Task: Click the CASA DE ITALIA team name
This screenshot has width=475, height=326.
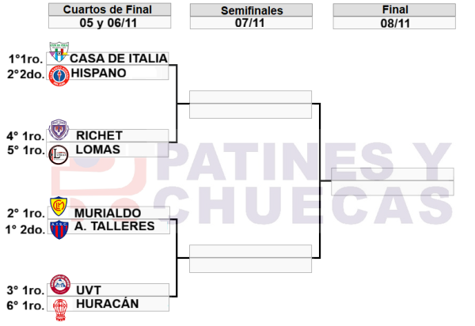Action: (x=118, y=58)
